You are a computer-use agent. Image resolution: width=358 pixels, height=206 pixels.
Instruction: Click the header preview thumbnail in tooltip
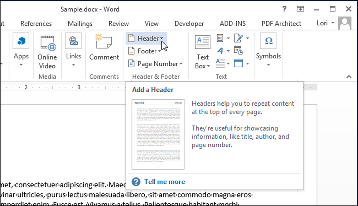158,134
